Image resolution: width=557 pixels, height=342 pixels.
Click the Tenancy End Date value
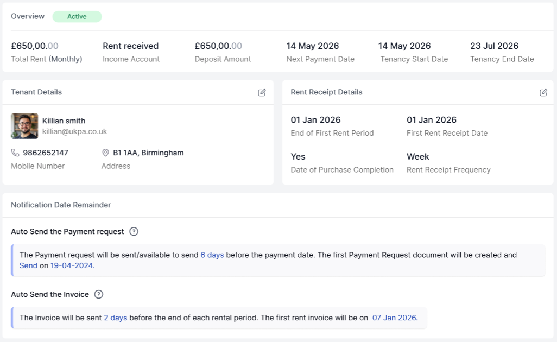494,46
